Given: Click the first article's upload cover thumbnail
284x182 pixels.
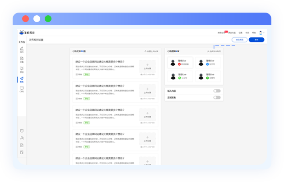Looking at the screenshot, I should [147, 68].
